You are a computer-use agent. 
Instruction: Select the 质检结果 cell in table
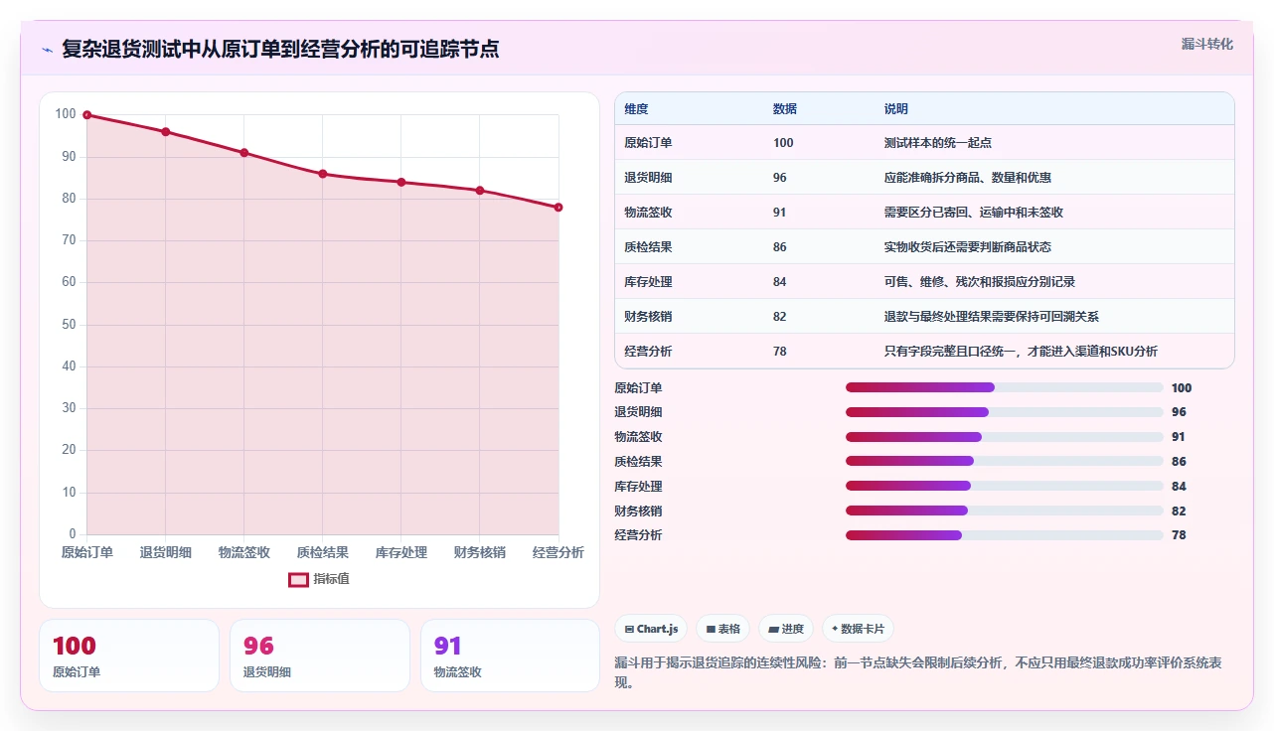point(690,247)
